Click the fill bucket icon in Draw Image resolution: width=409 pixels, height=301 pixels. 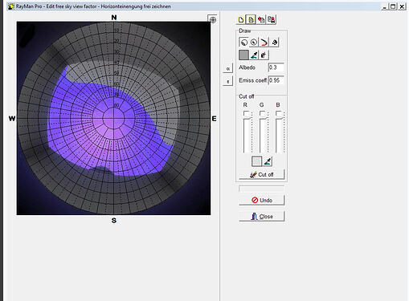point(264,55)
